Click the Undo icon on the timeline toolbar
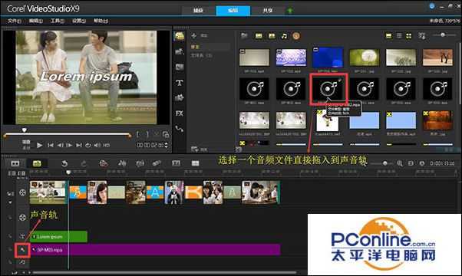Screen dimensions: 462x276 [64, 163]
